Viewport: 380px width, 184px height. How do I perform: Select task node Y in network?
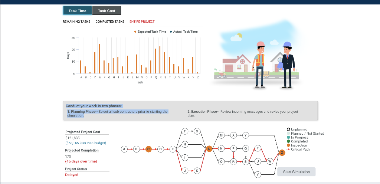point(246,135)
